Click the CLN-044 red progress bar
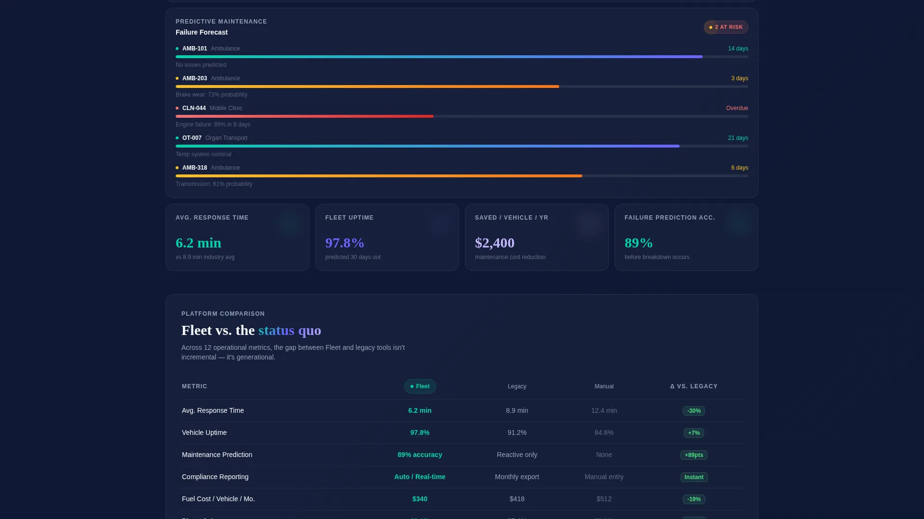 tap(305, 116)
